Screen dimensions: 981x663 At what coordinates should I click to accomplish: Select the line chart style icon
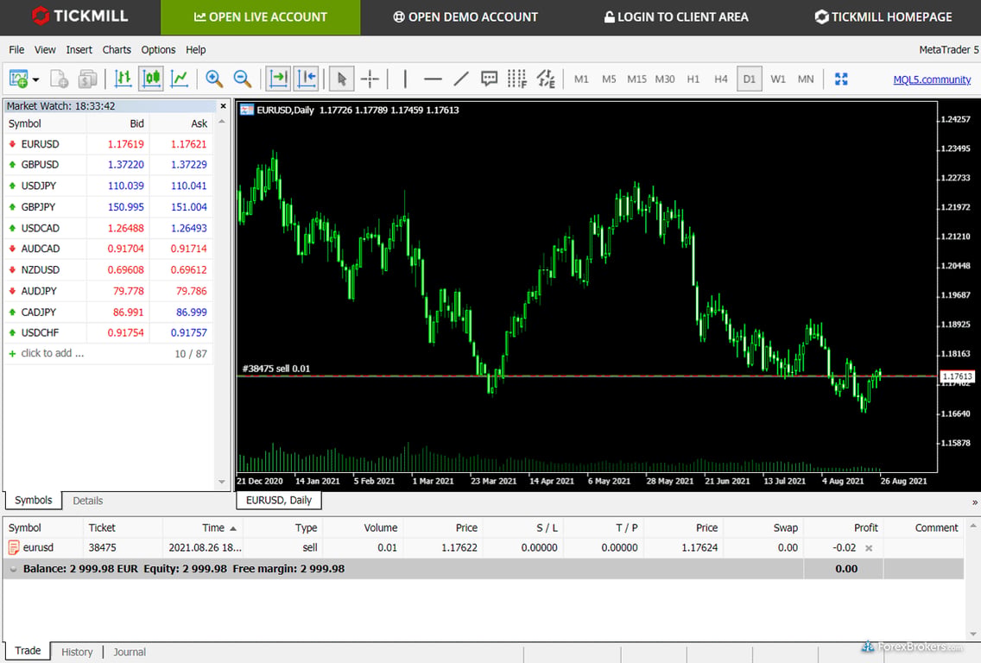click(x=180, y=79)
